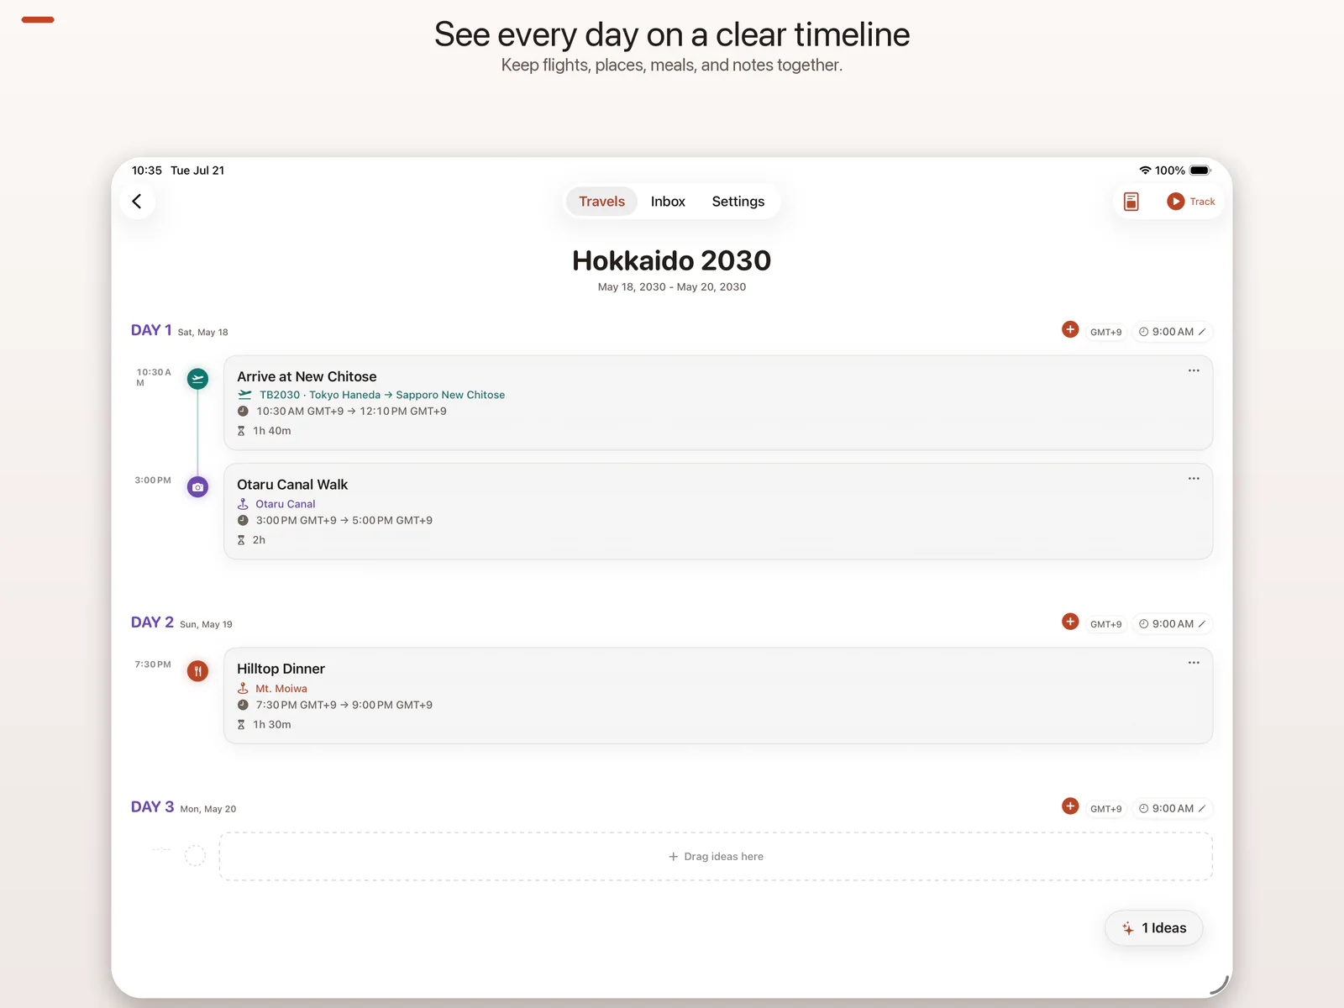The image size is (1344, 1008).
Task: Open the Travels tab
Action: (x=601, y=202)
